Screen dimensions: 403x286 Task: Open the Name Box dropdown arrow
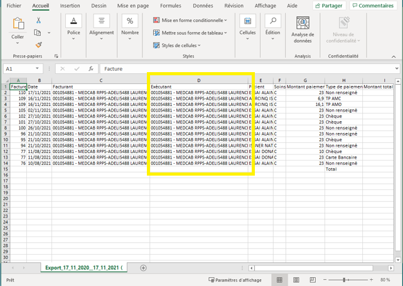click(x=37, y=68)
